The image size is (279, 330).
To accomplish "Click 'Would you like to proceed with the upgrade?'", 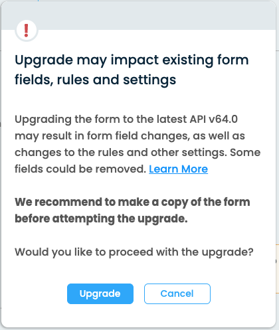I will point(134,252).
